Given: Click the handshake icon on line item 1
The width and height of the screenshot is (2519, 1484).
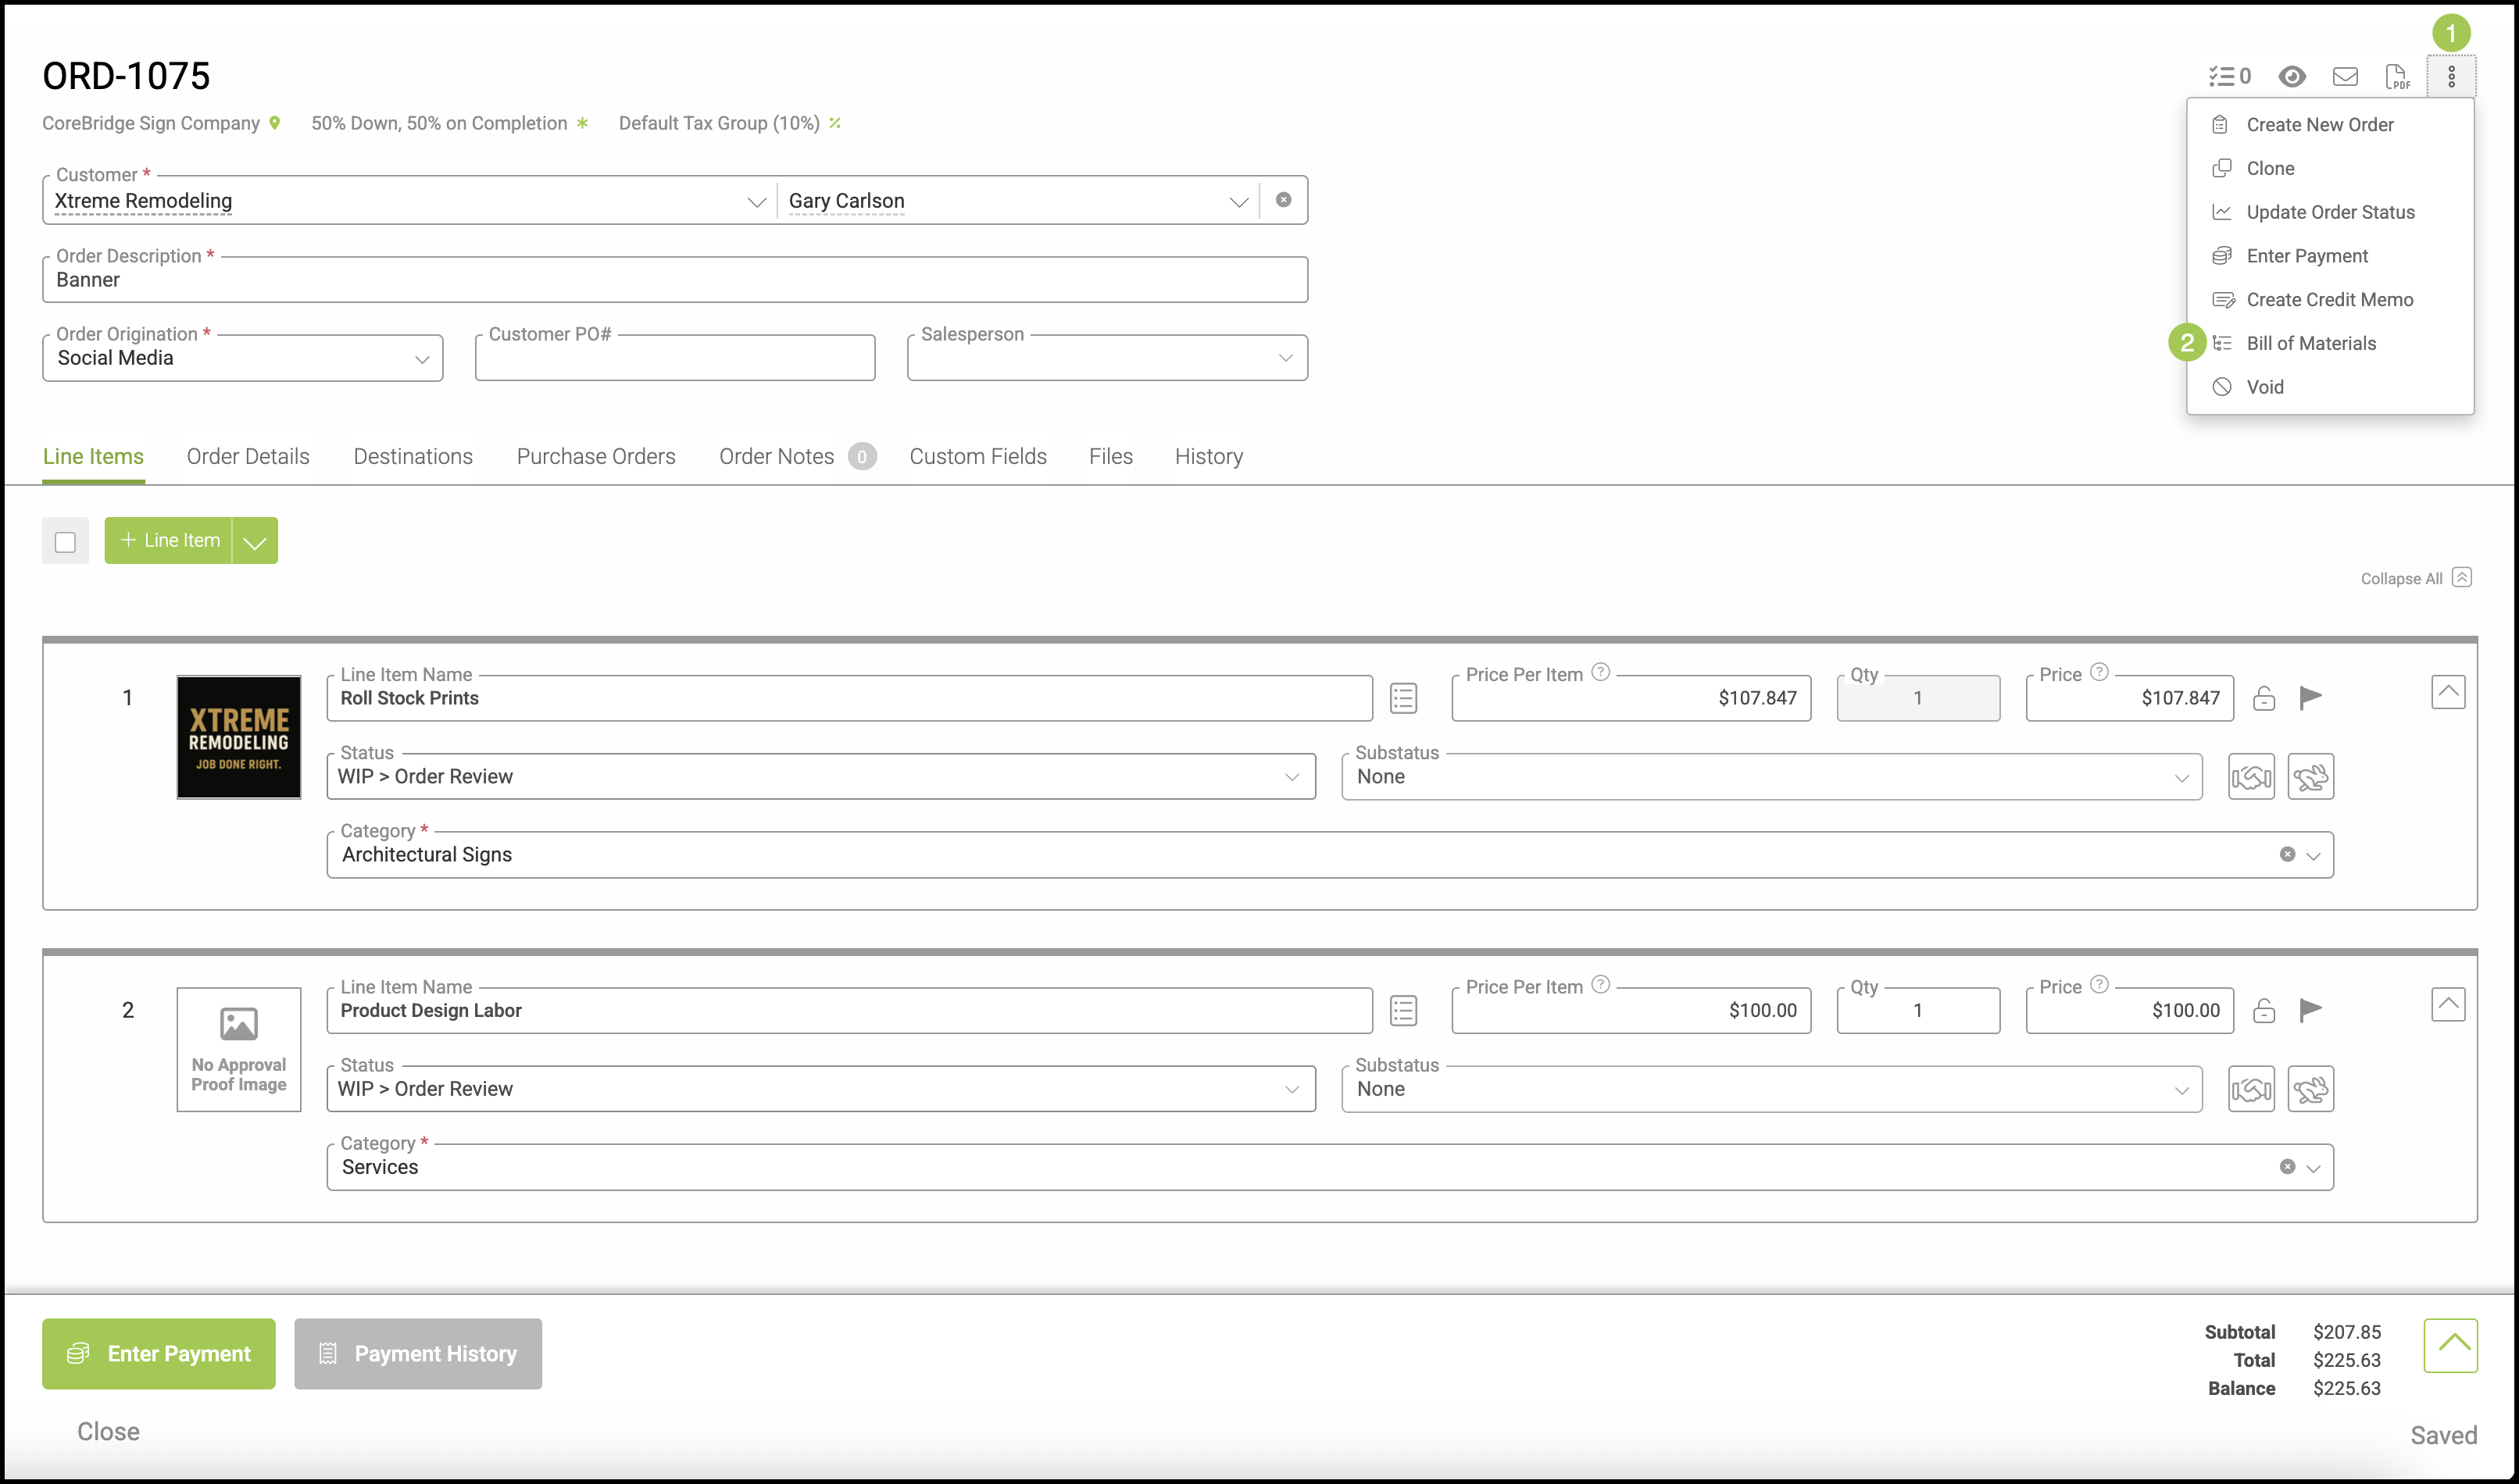Looking at the screenshot, I should click(x=2251, y=777).
